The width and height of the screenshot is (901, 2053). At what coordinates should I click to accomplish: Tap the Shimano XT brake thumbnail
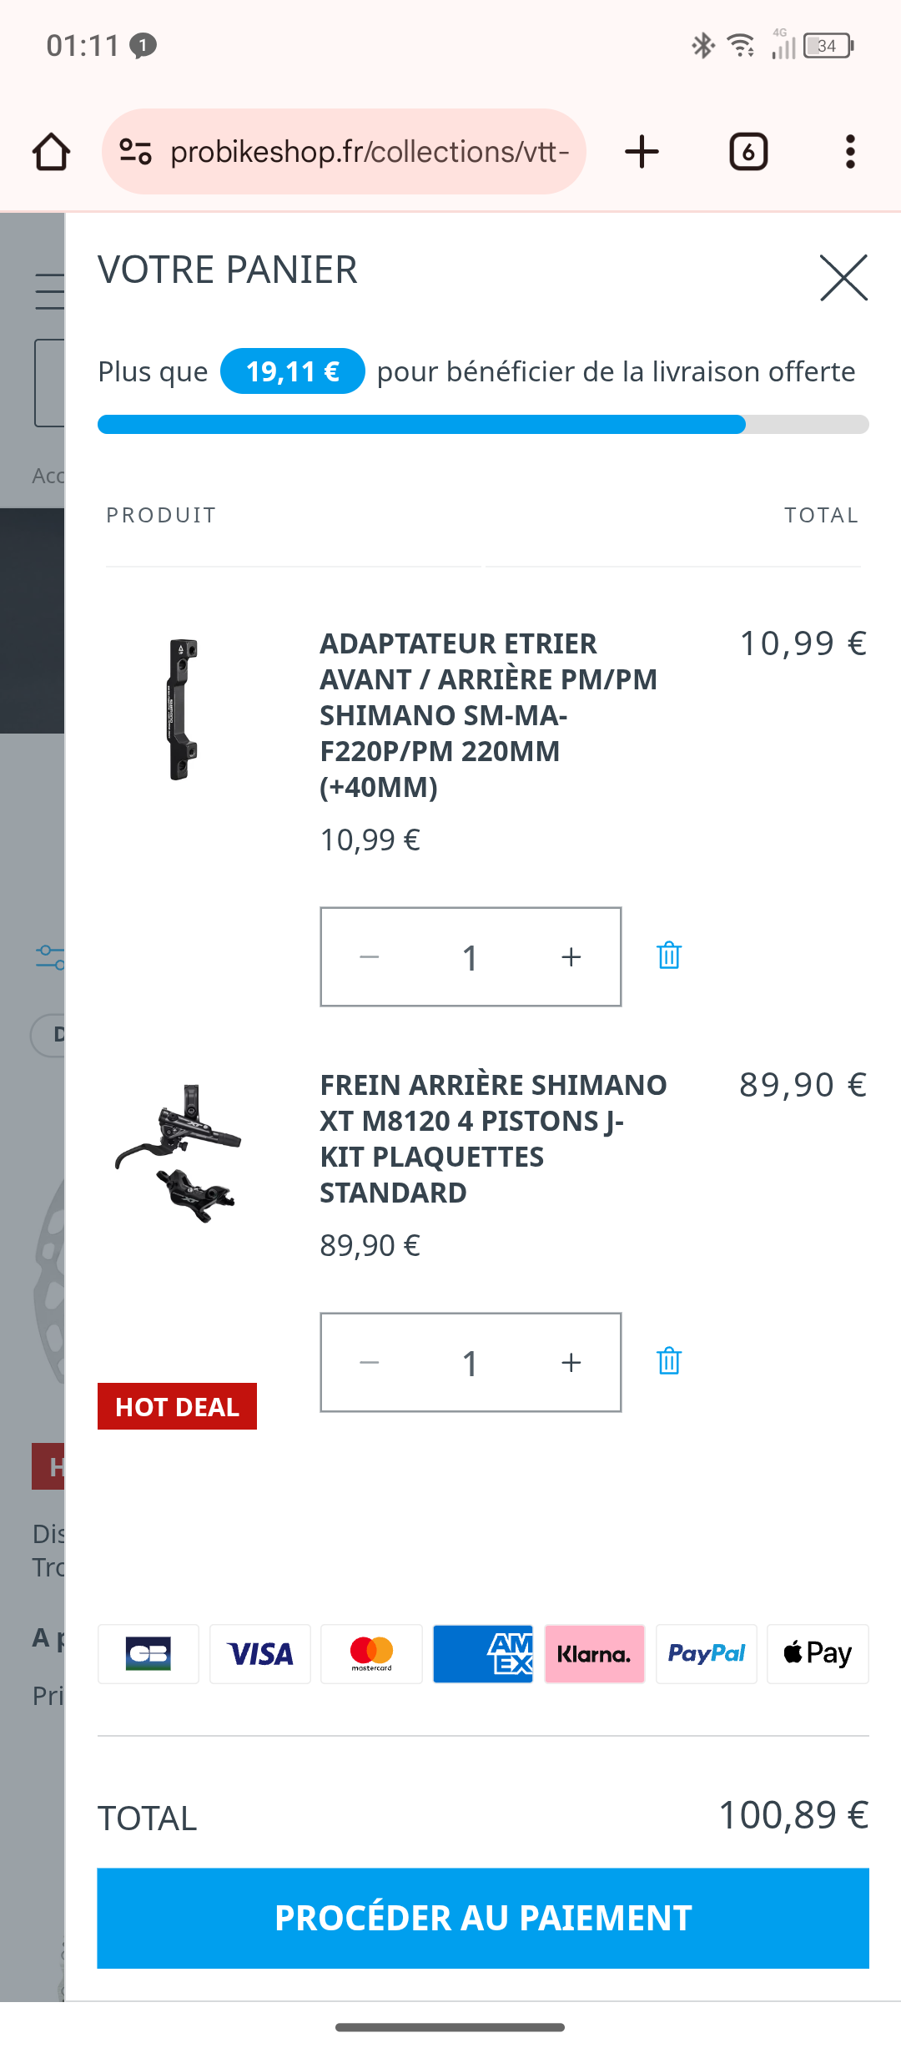coord(179,1153)
